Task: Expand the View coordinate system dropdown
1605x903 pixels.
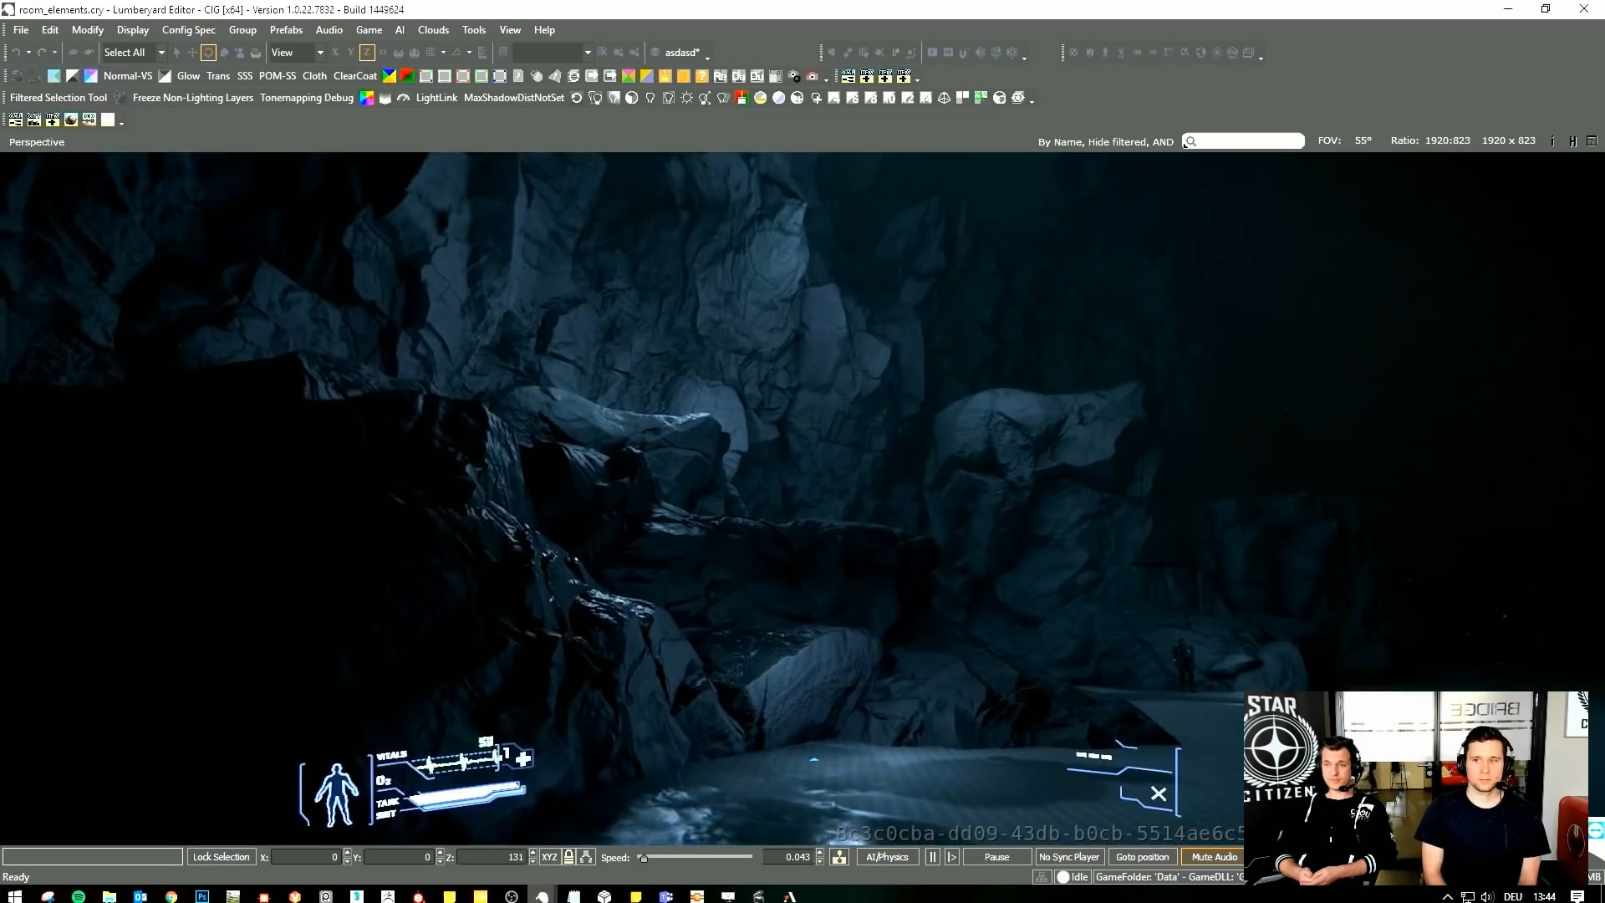Action: point(319,53)
